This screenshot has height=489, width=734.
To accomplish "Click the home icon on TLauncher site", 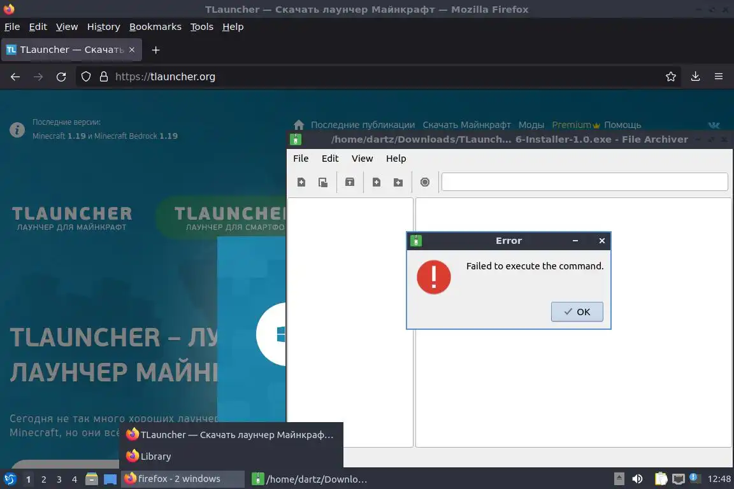I will click(x=299, y=125).
